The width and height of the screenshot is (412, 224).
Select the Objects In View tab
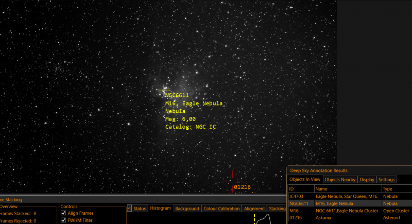305,179
